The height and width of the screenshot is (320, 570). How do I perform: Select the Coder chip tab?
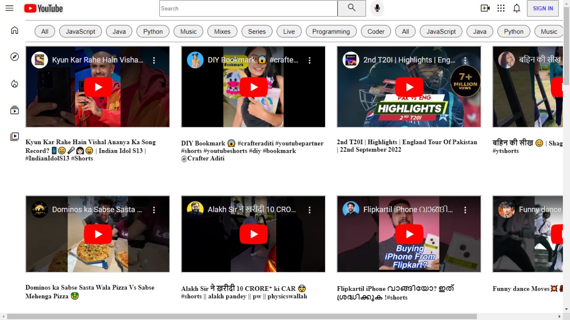click(375, 31)
